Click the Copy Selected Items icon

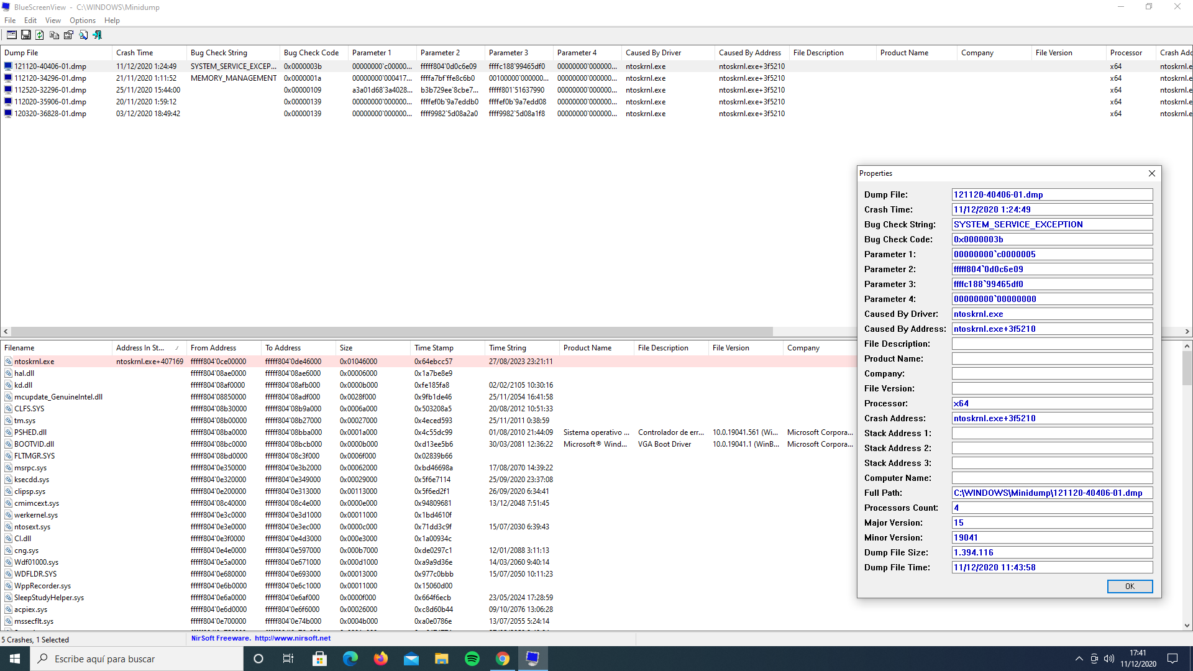click(54, 35)
